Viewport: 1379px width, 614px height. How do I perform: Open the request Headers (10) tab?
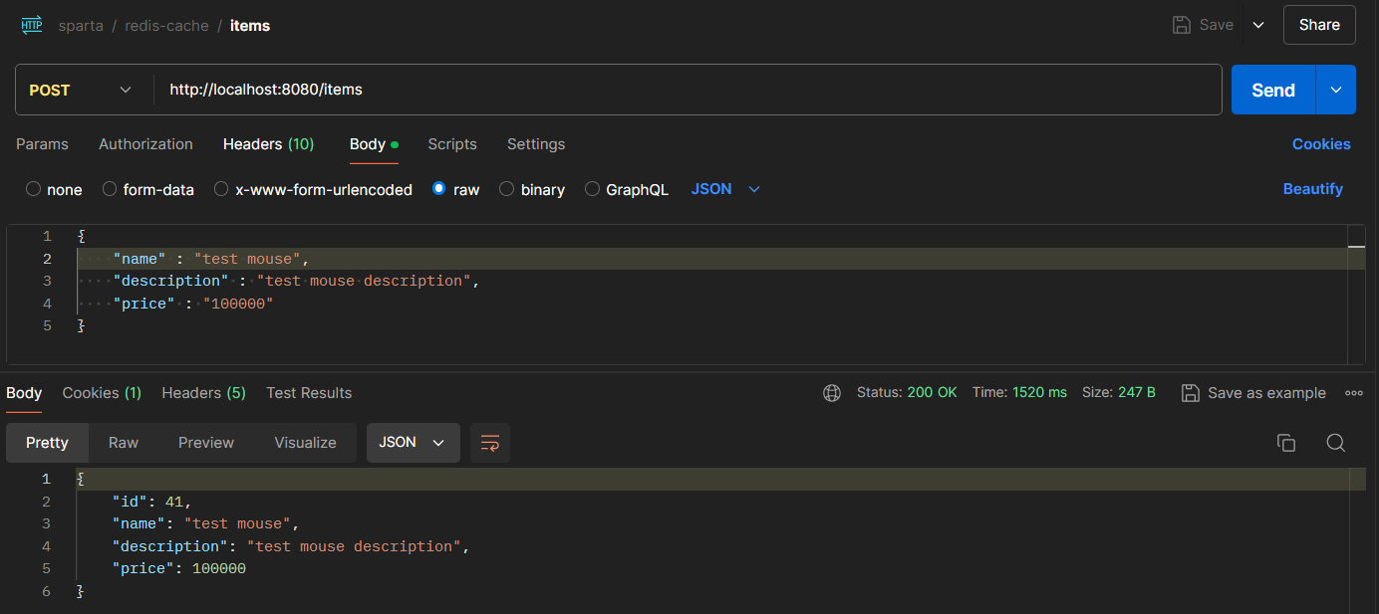[268, 144]
